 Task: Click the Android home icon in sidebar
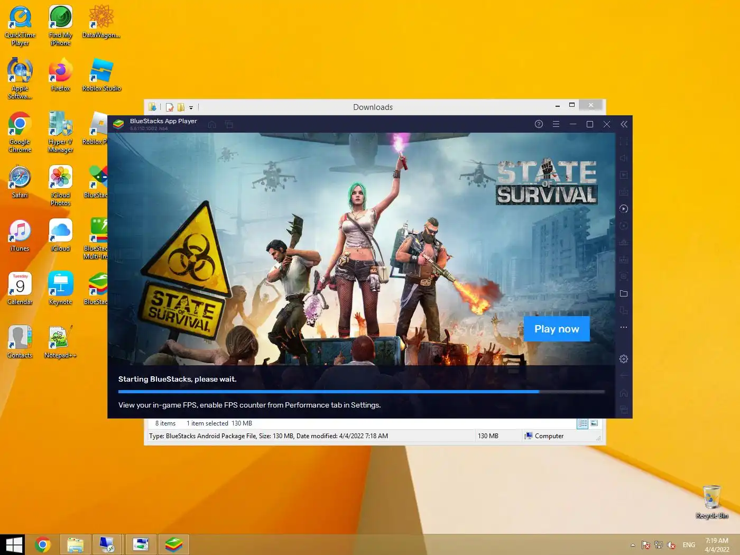[624, 393]
